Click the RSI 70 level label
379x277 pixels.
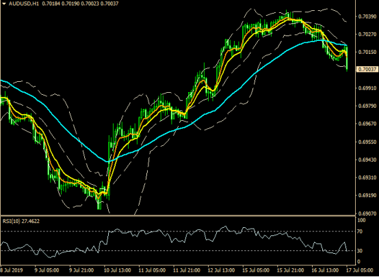click(360, 231)
